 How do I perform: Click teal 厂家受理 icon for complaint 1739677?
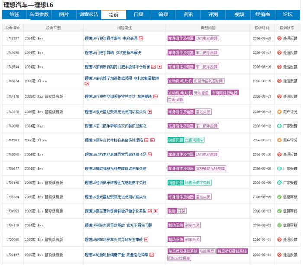pyautogui.click(x=280, y=169)
